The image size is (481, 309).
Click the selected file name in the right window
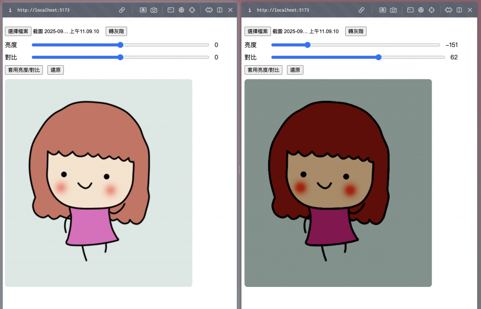point(305,31)
